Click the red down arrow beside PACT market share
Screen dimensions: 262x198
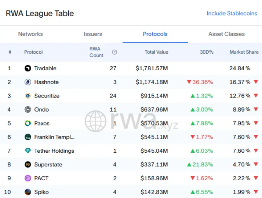(x=256, y=178)
